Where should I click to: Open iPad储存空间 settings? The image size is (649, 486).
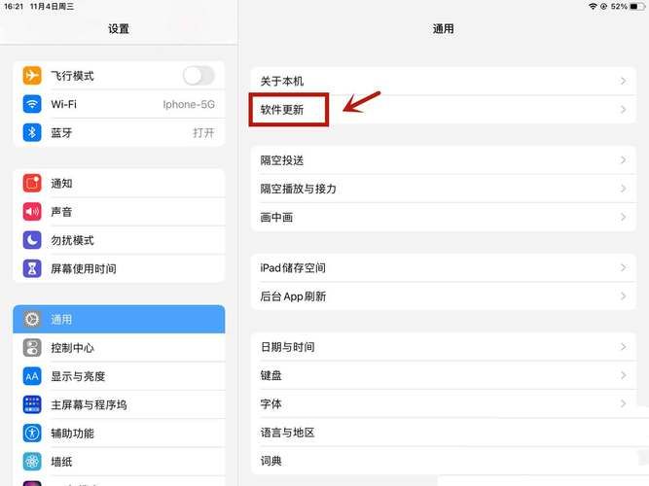(444, 267)
